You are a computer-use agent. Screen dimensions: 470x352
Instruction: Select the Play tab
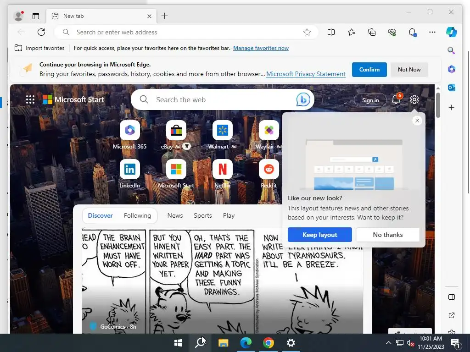point(229,215)
